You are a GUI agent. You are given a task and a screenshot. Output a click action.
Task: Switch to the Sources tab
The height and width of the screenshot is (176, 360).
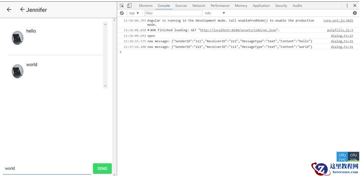pyautogui.click(x=181, y=6)
